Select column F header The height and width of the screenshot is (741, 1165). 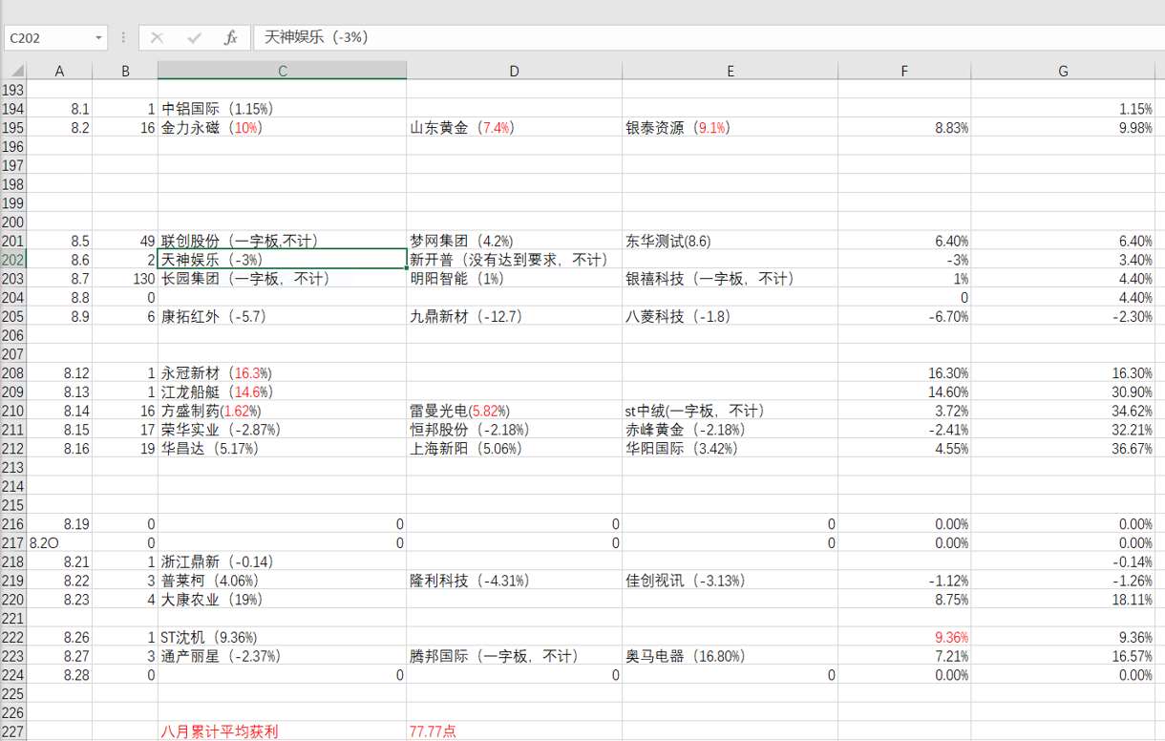point(903,70)
